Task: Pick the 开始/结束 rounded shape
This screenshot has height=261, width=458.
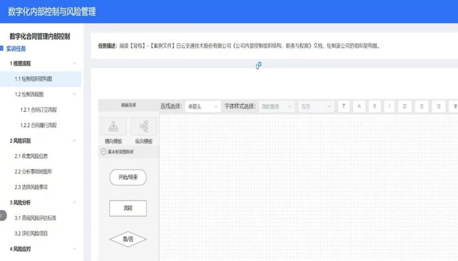Action: 128,178
